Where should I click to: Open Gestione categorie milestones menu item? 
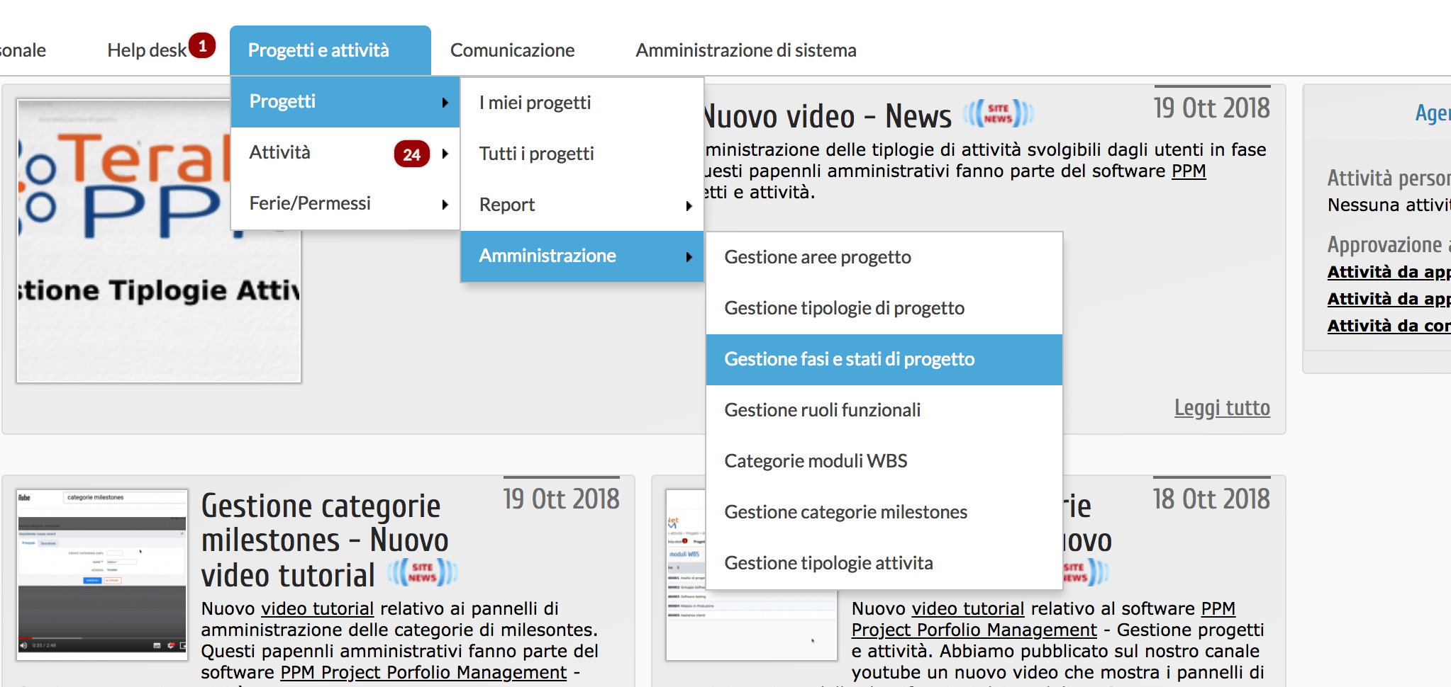884,513
